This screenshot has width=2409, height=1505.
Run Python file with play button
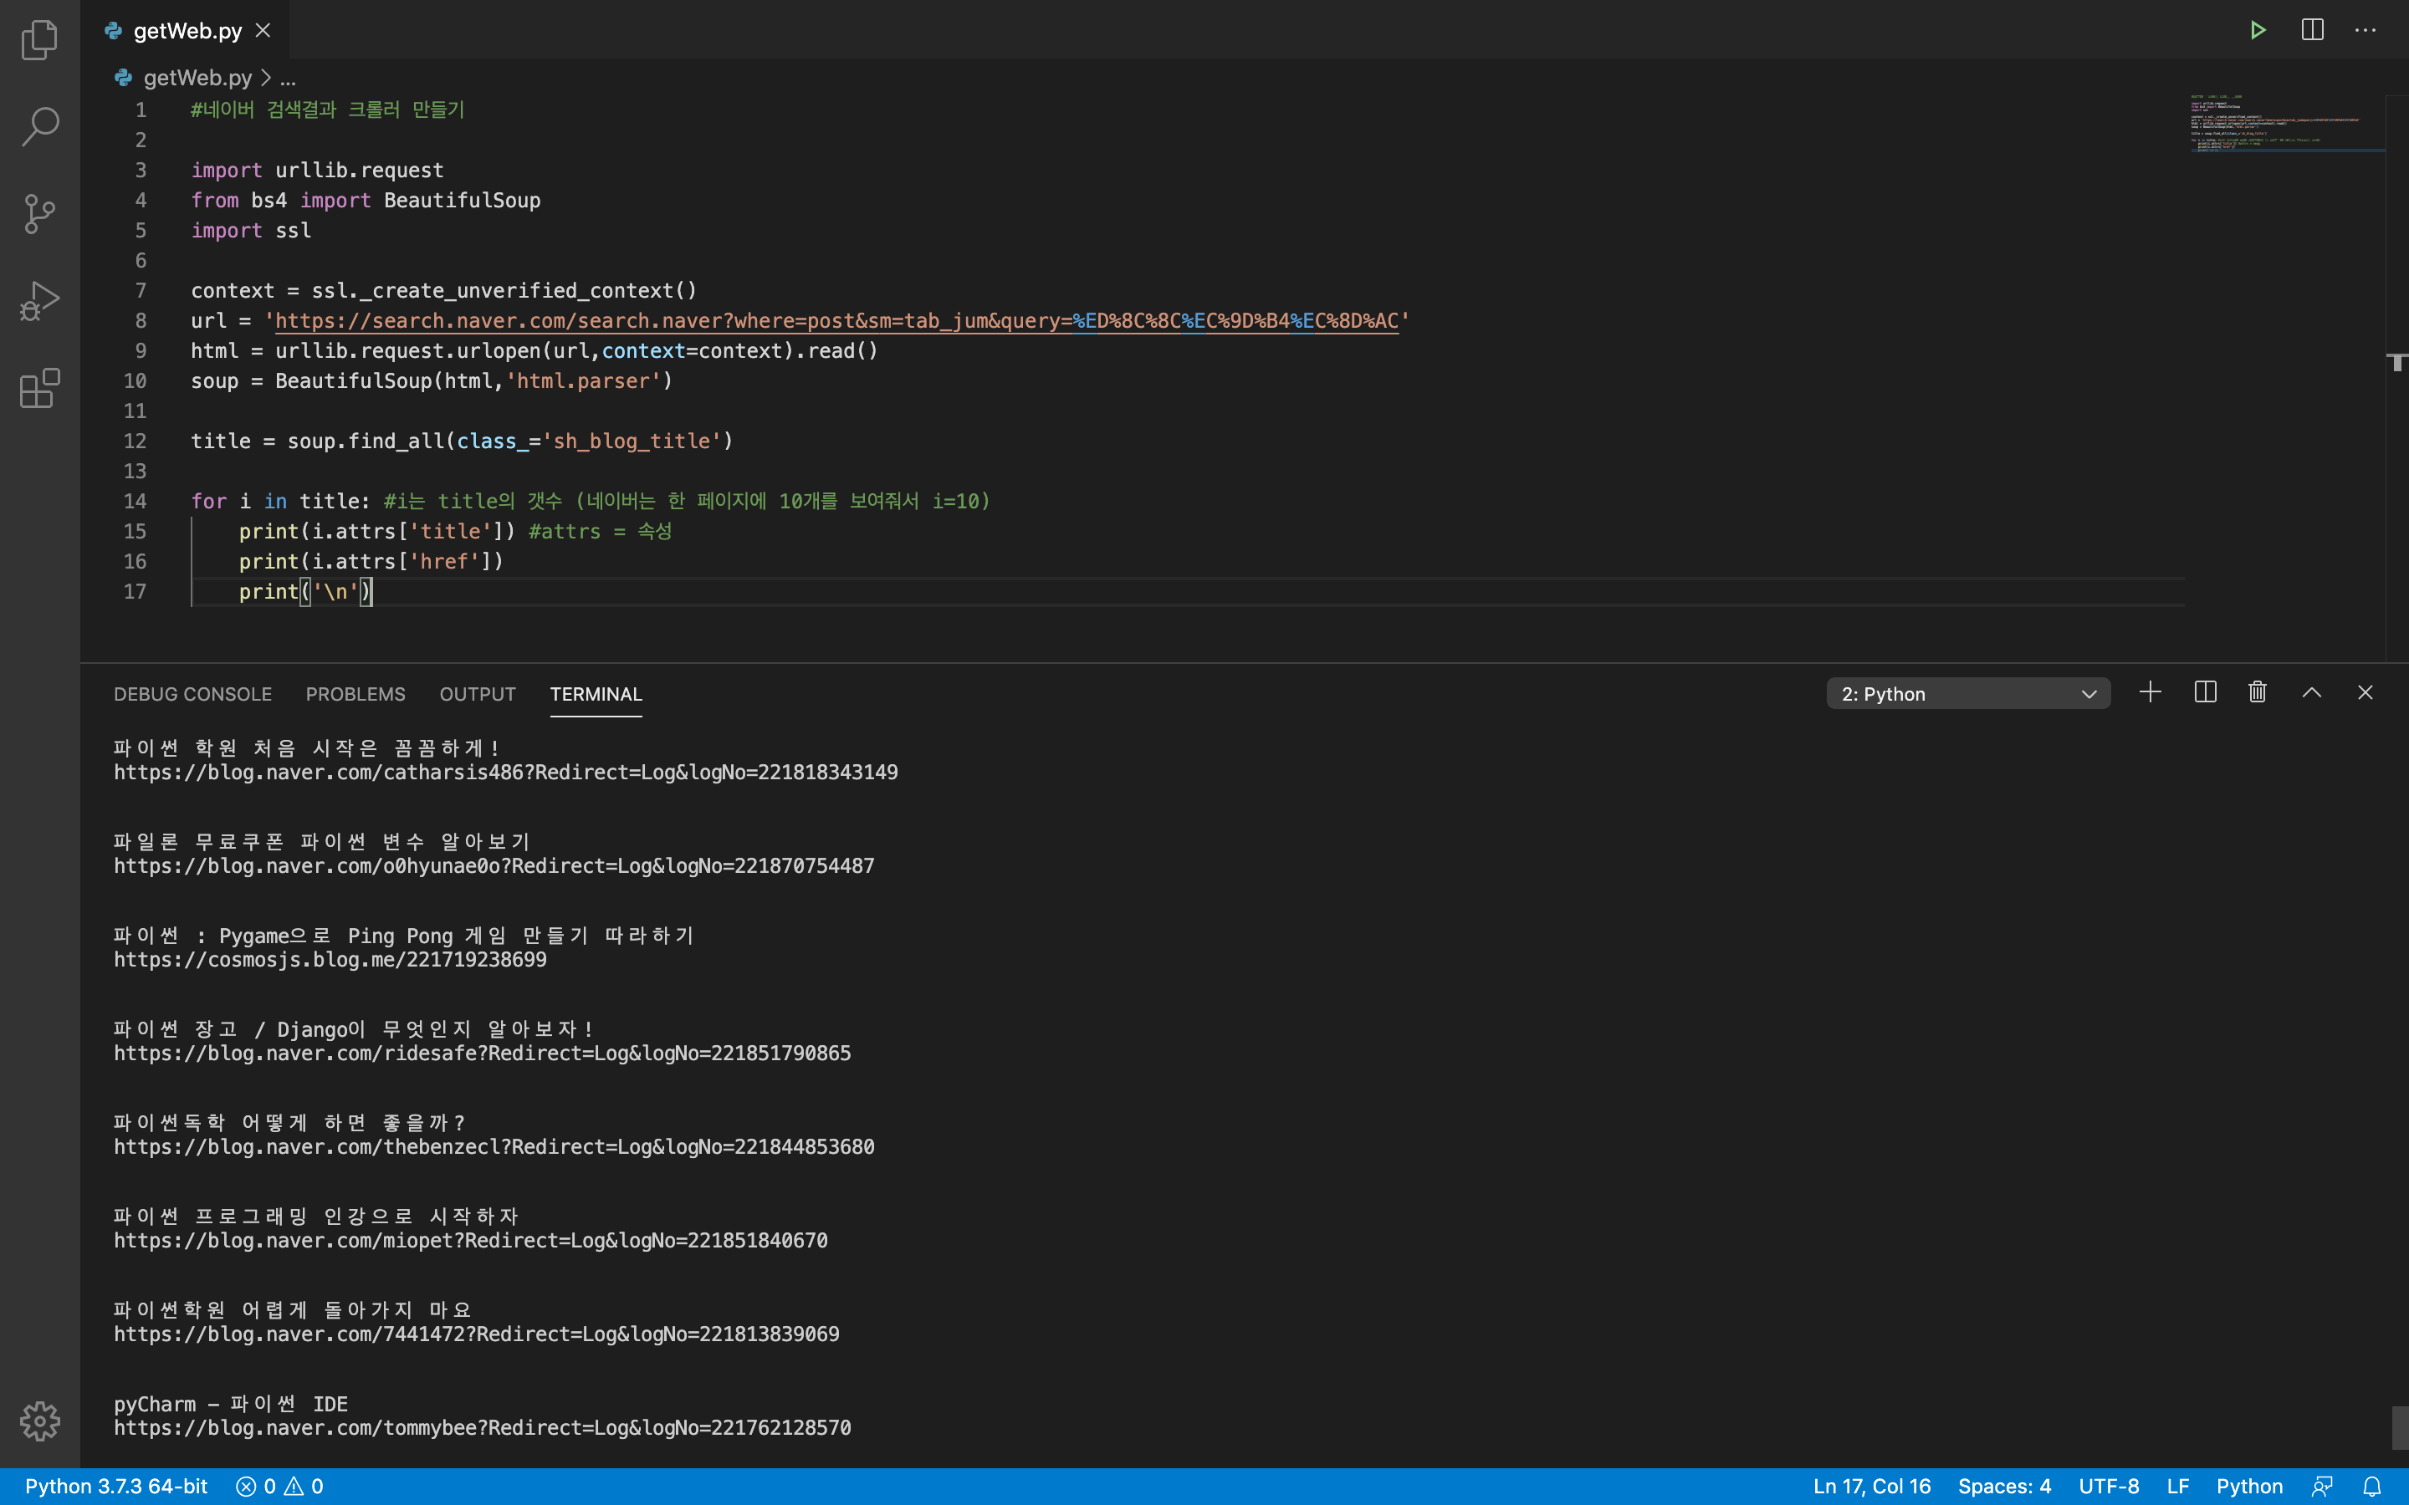click(x=2258, y=30)
